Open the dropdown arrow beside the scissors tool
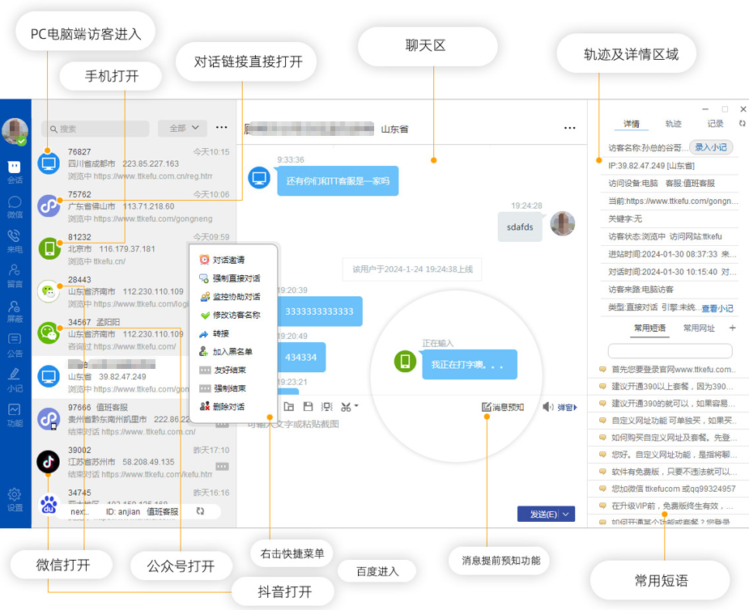The height and width of the screenshot is (610, 749). tap(356, 407)
